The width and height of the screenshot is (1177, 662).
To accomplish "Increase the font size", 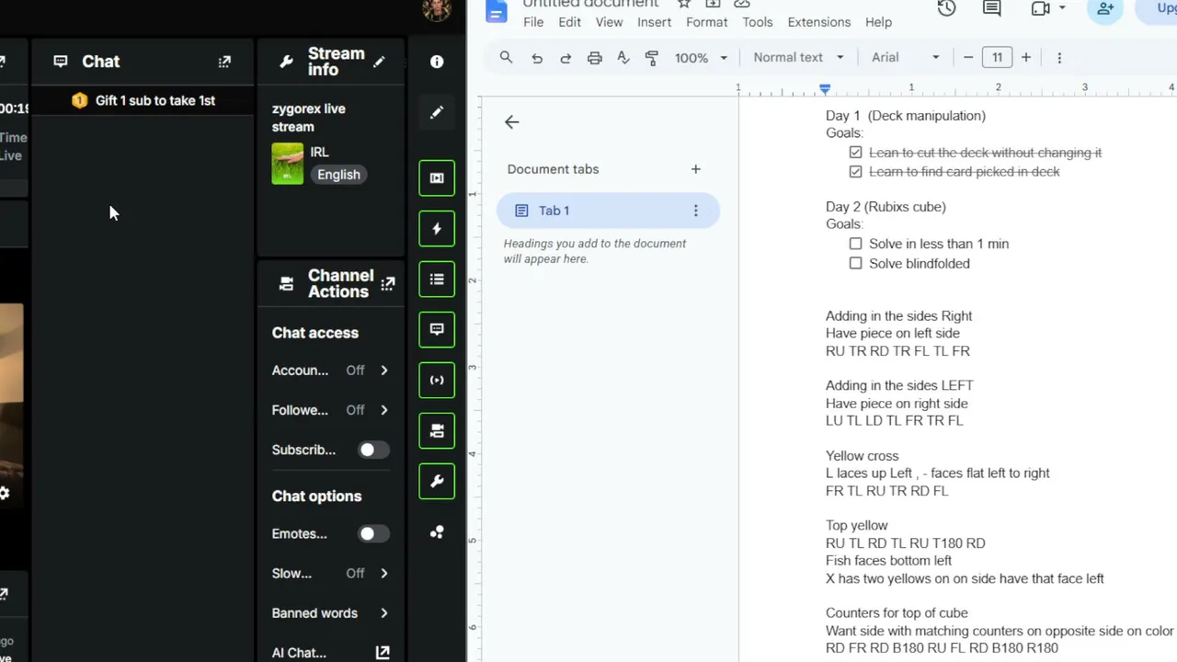I will point(1026,57).
